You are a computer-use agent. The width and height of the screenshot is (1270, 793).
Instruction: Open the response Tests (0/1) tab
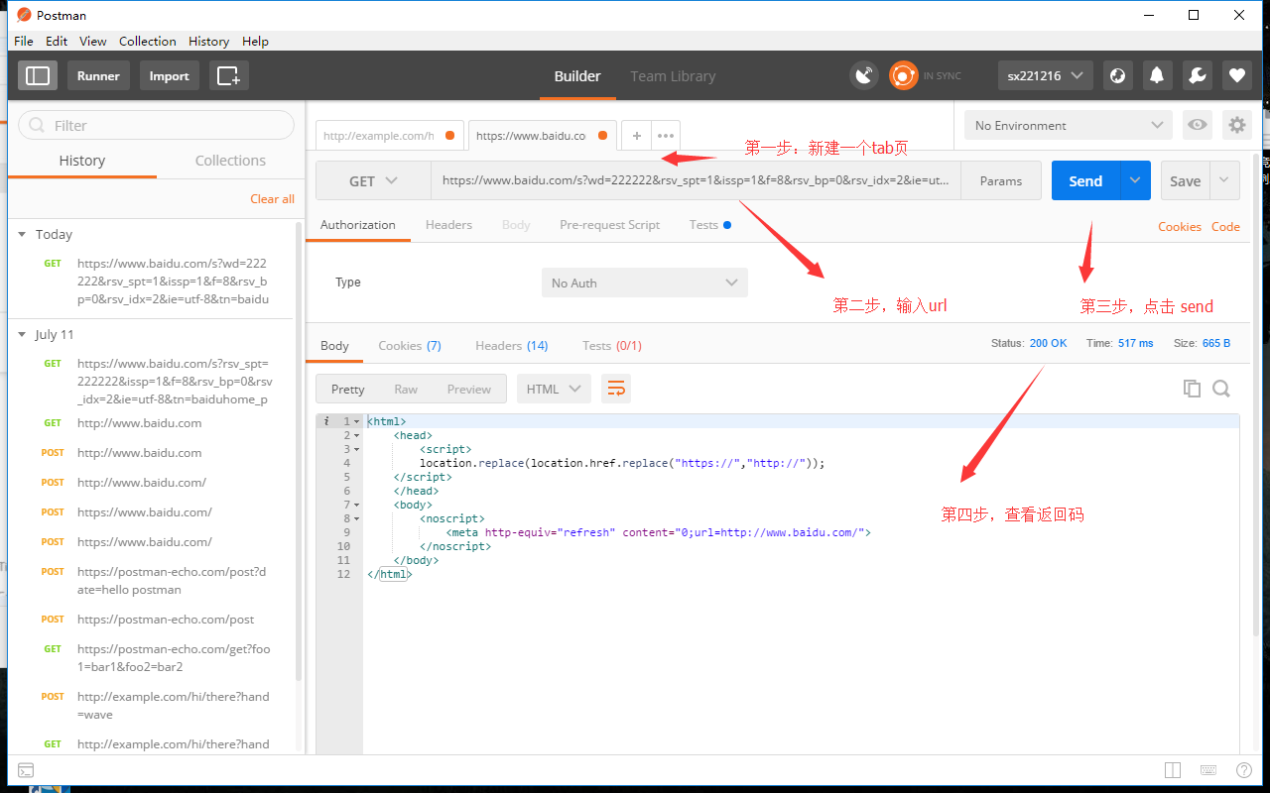click(612, 346)
